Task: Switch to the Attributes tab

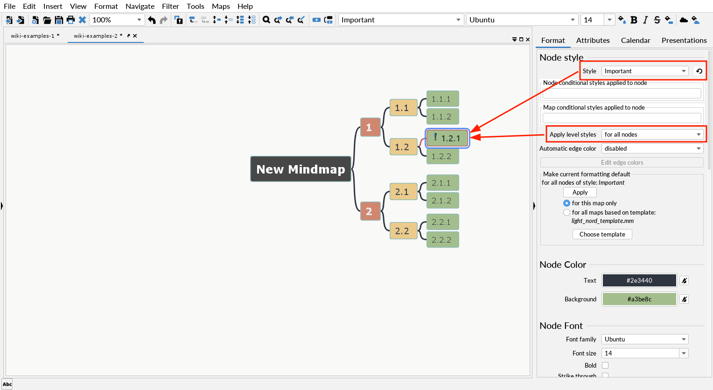Action: pyautogui.click(x=593, y=41)
